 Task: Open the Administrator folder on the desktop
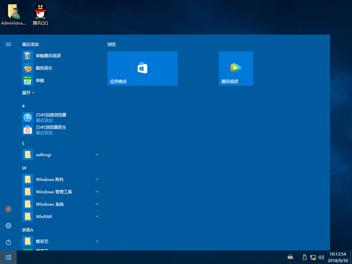pos(13,14)
